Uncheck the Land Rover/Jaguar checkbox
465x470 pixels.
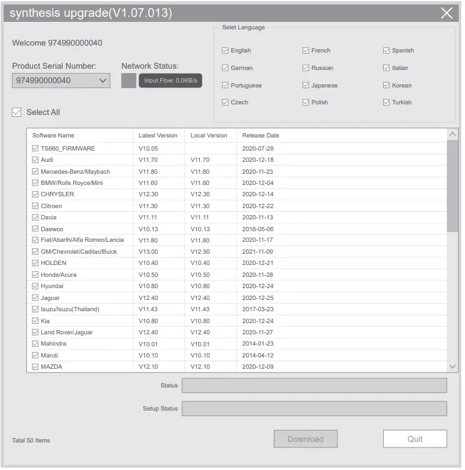pos(35,332)
